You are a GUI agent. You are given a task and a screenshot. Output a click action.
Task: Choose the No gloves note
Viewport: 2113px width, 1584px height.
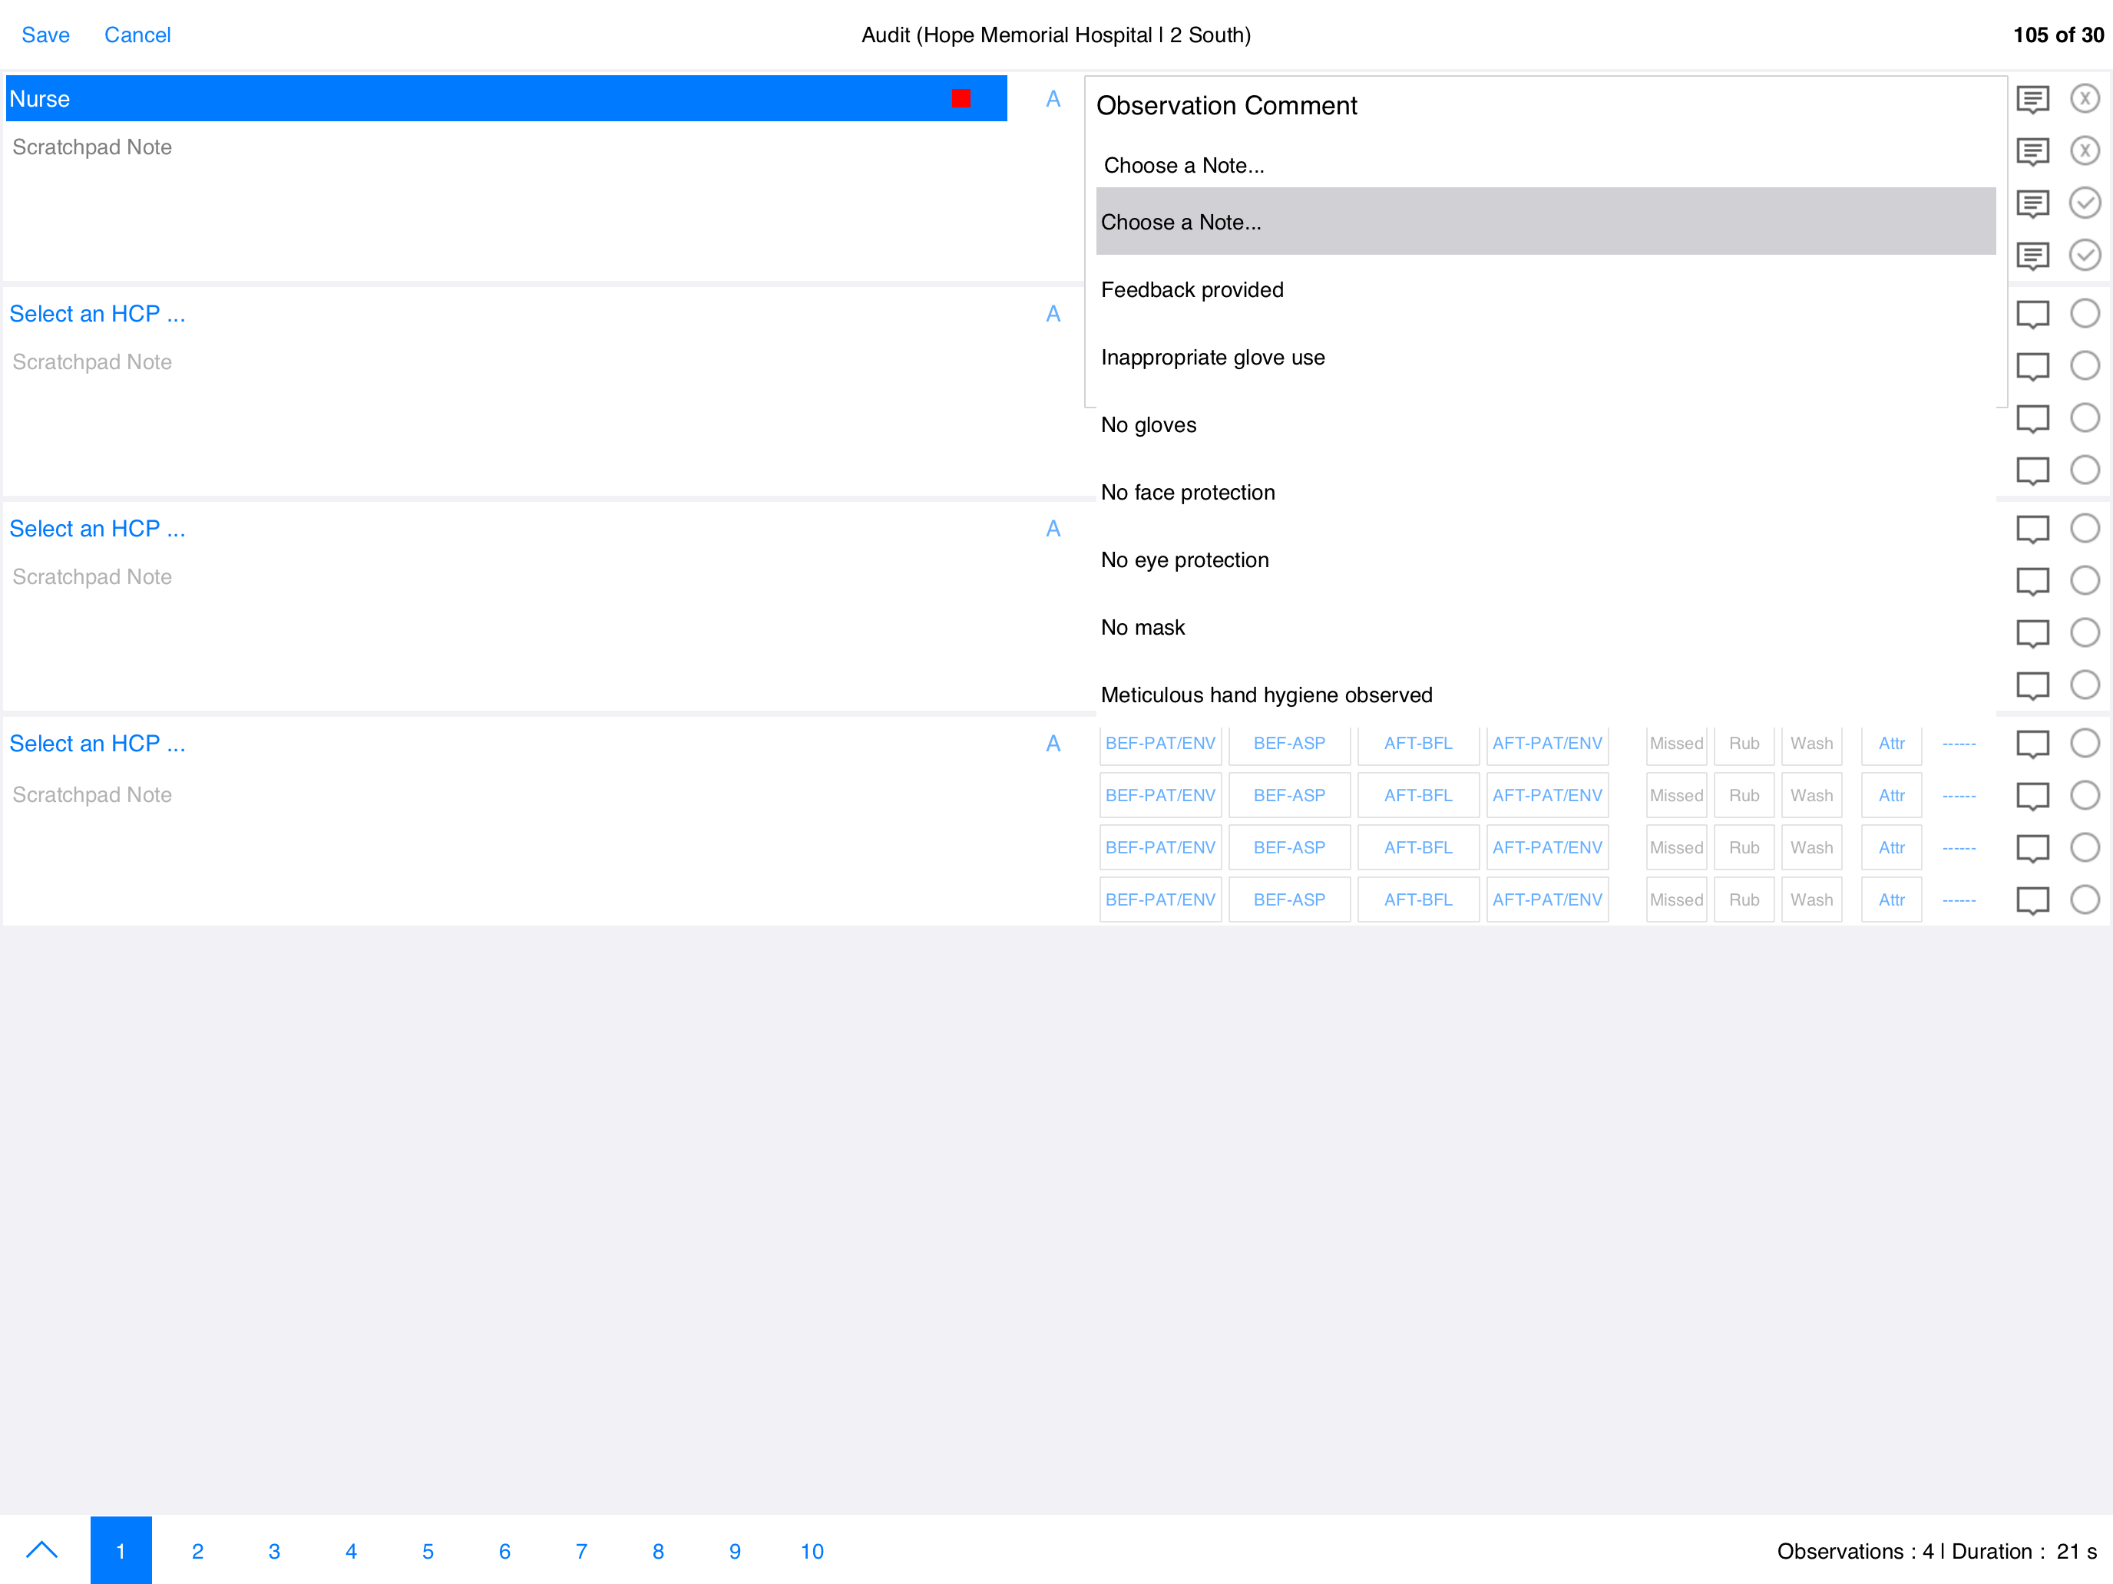tap(1546, 425)
